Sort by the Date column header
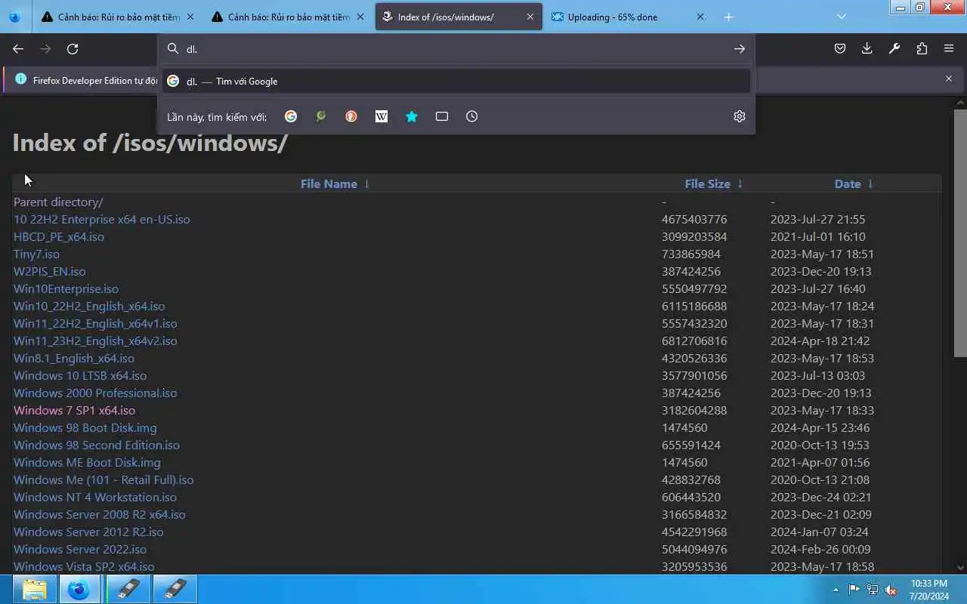 848,184
